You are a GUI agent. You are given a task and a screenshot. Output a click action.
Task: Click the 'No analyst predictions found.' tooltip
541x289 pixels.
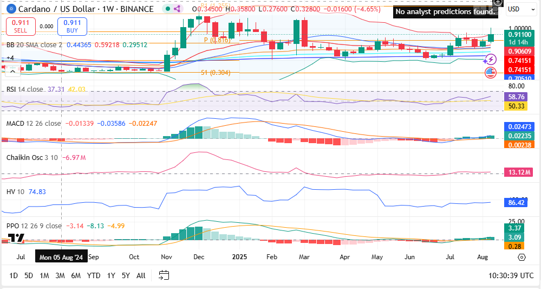coord(446,11)
